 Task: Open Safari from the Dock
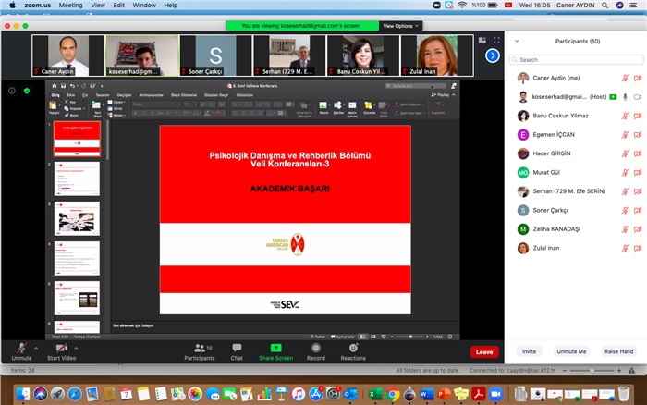(x=75, y=394)
